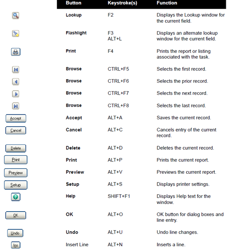Click the 'CTRL+F5' keystroke cell

coord(118,69)
